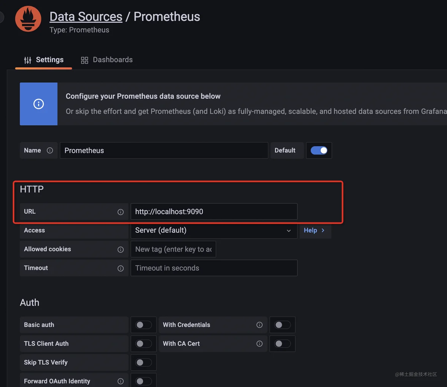This screenshot has height=387, width=447.
Task: Click the 'TLS Client Auth' label
Action: 46,344
